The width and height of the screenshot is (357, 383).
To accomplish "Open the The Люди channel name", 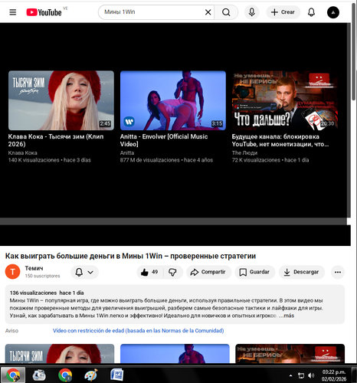I will (244, 152).
